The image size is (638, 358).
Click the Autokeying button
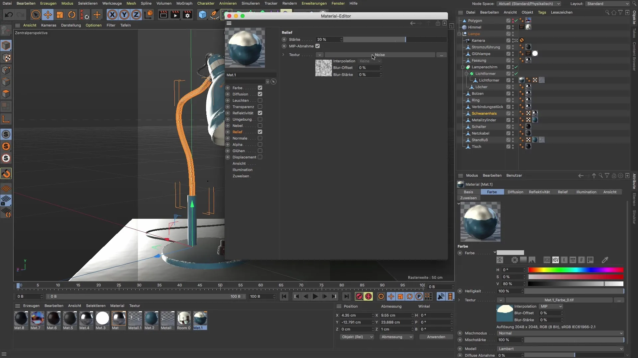coord(369,297)
